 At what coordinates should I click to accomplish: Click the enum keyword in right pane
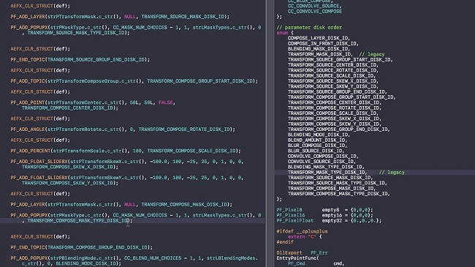pos(282,33)
